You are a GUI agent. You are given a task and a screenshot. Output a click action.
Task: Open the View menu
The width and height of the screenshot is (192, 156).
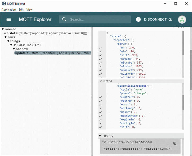[x=29, y=10]
